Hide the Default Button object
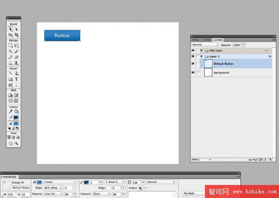This screenshot has height=198, width=279. click(193, 64)
